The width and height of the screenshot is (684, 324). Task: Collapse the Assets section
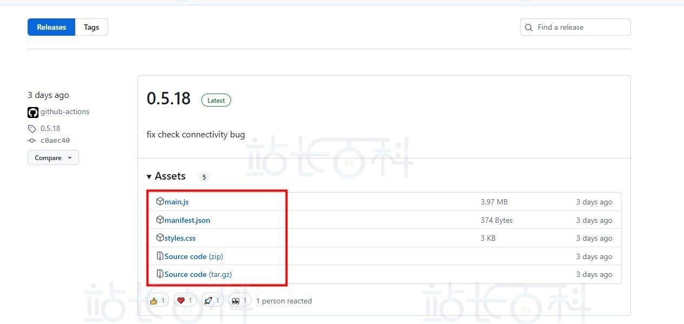coord(166,176)
